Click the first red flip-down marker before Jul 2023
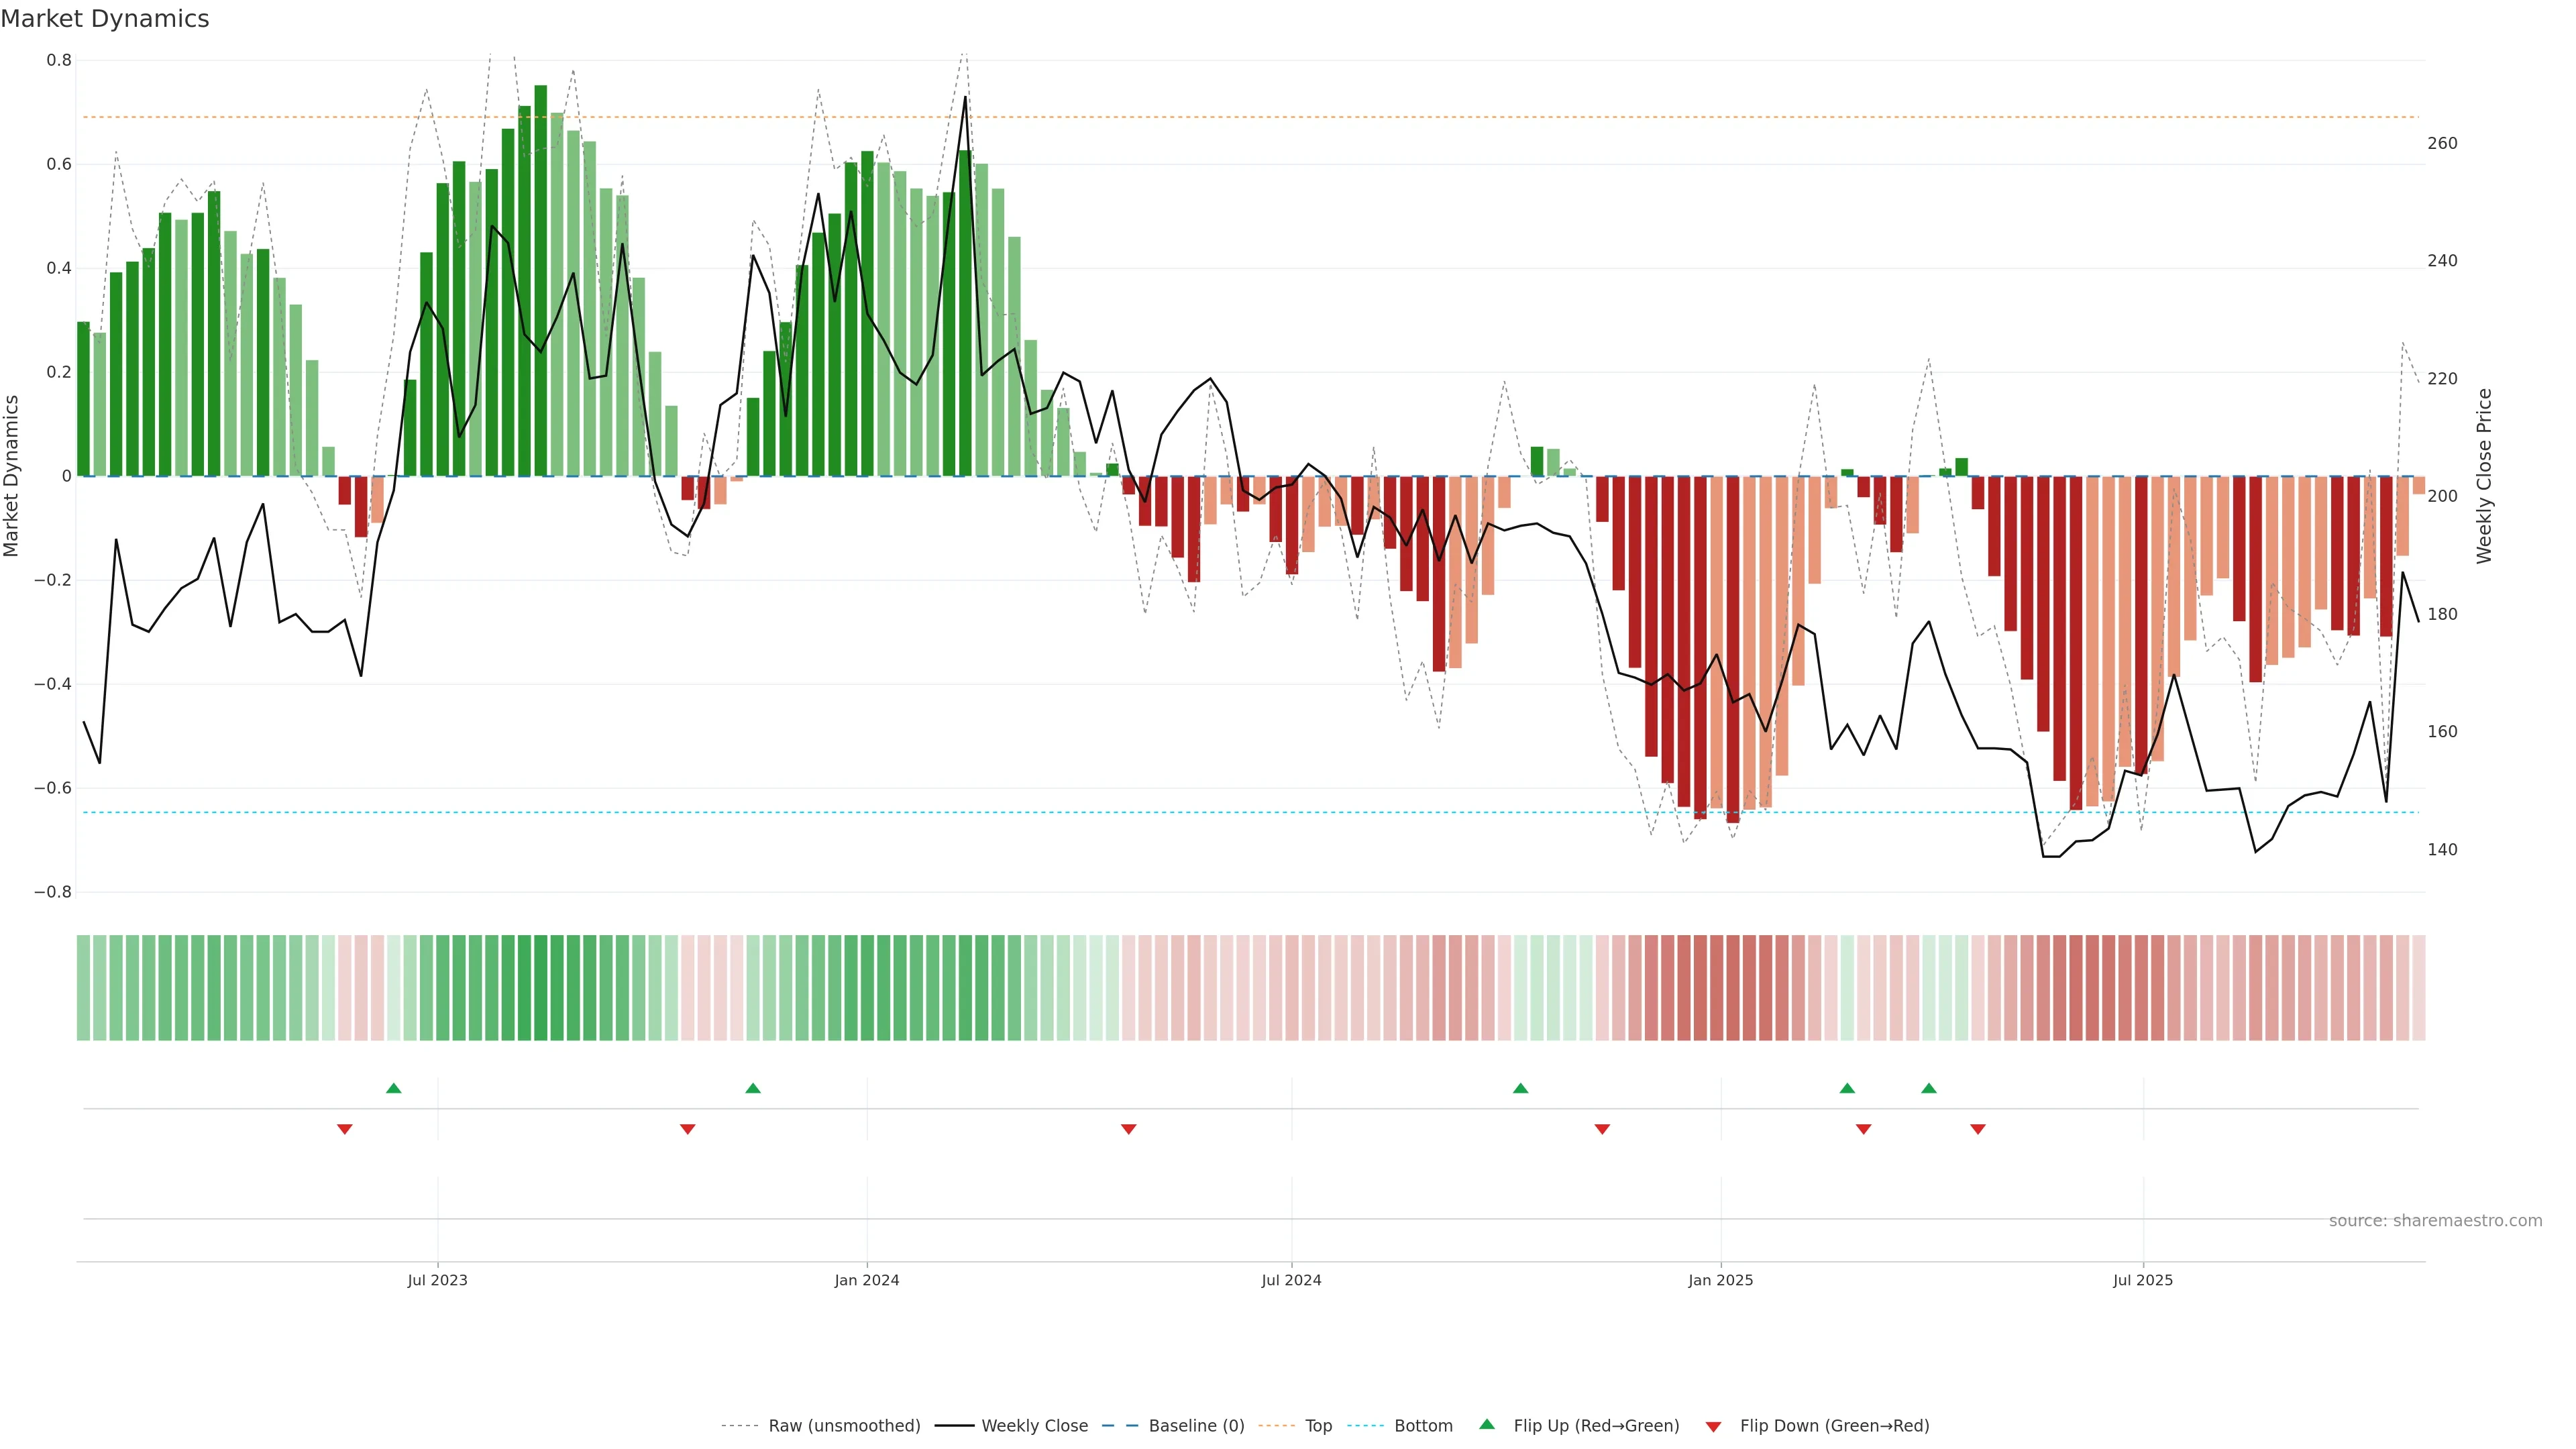The height and width of the screenshot is (1449, 2576). (345, 1129)
